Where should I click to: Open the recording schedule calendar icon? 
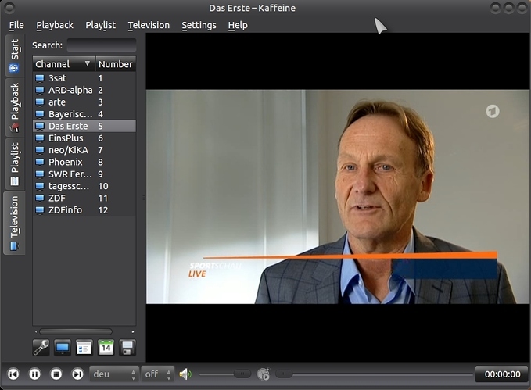106,347
